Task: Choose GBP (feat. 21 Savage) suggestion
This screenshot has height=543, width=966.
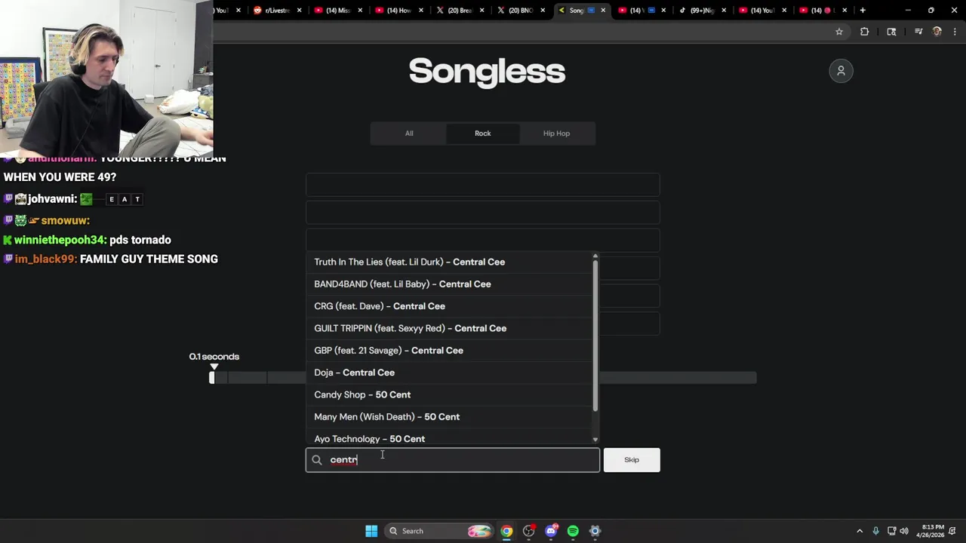Action: tap(449, 351)
